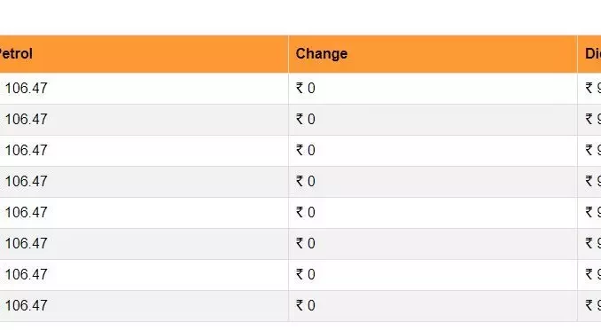This screenshot has height=330, width=601.
Task: Click the ₹ 0 change in sixth row
Action: [306, 244]
